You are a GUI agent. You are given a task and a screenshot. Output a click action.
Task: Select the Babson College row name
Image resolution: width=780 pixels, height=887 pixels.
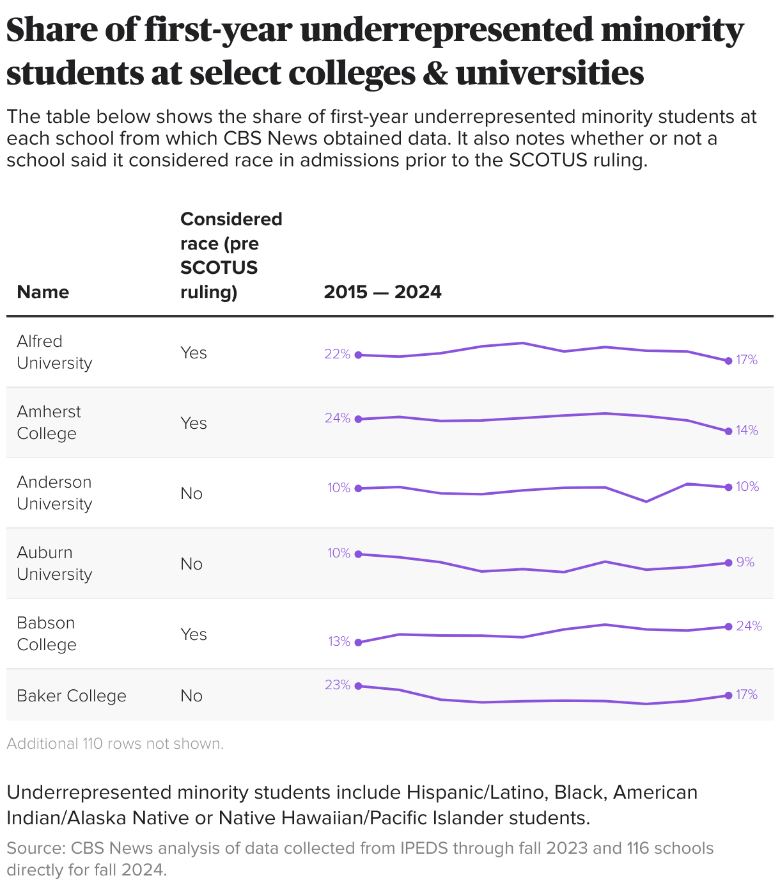coord(47,634)
